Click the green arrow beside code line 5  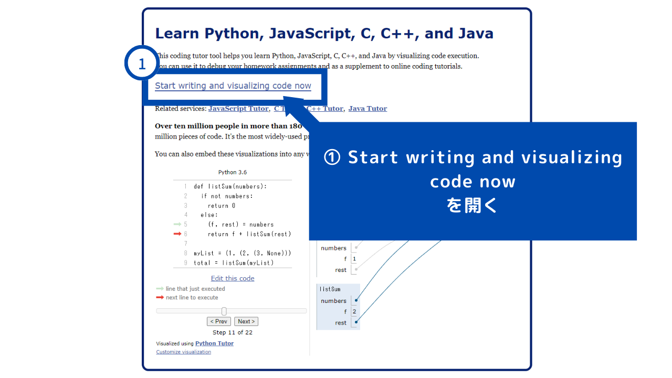click(x=178, y=224)
